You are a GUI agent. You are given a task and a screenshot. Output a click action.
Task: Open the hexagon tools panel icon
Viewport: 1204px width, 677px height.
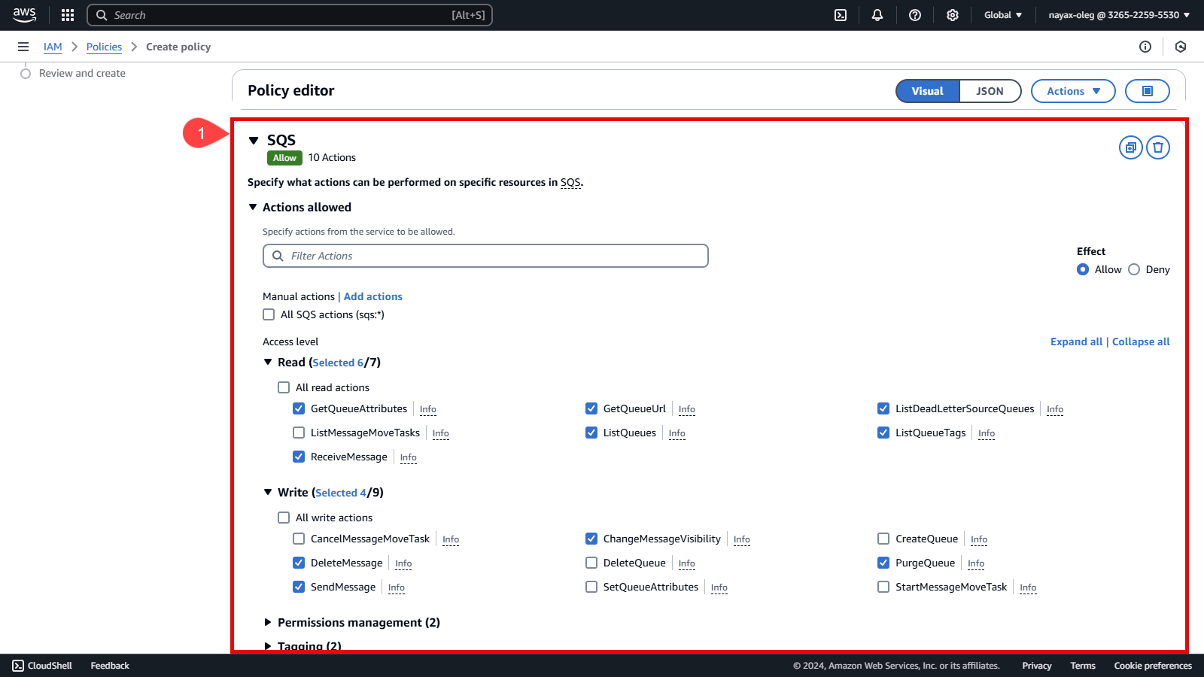click(1181, 47)
